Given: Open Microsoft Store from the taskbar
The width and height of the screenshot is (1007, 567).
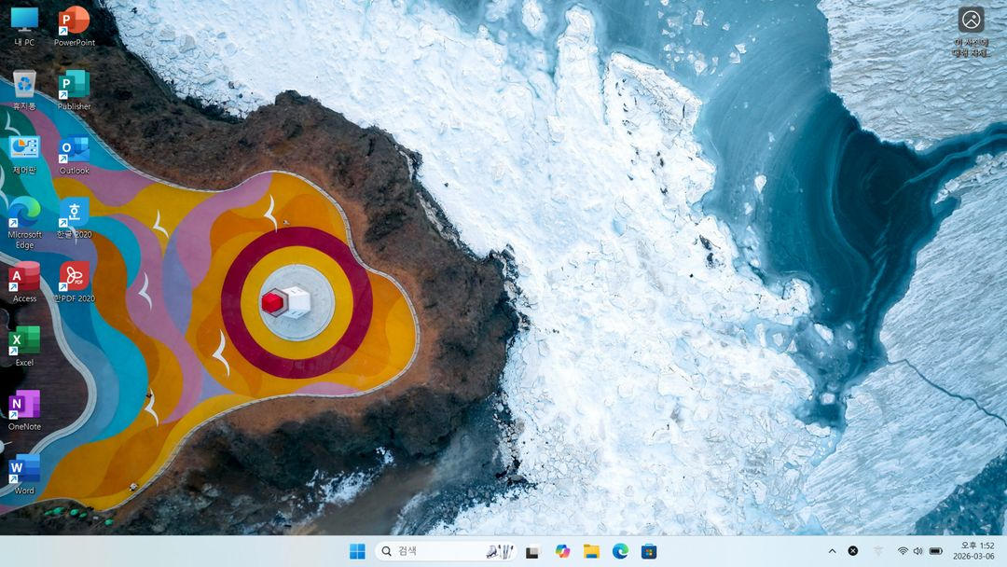Looking at the screenshot, I should [649, 551].
